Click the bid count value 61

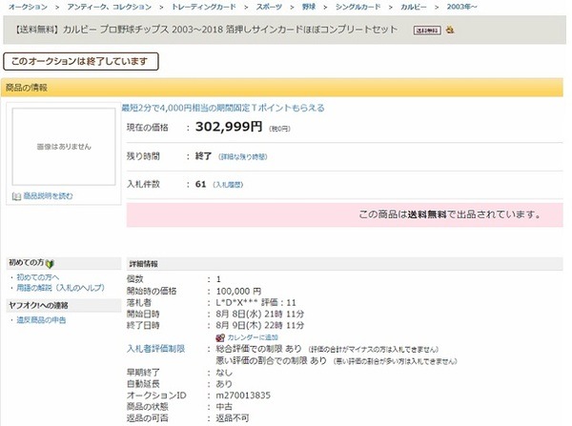click(x=200, y=184)
